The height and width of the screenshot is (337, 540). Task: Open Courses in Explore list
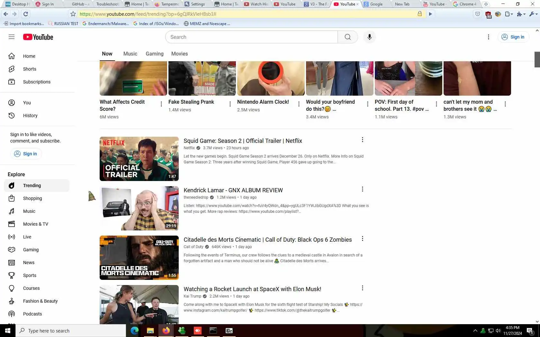point(37,288)
